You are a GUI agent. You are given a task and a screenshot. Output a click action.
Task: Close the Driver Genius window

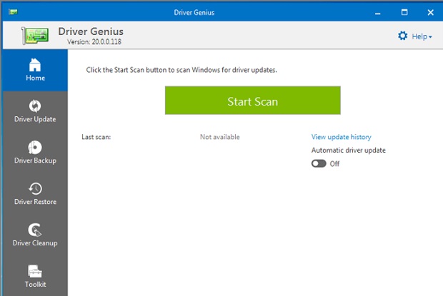tap(430, 12)
